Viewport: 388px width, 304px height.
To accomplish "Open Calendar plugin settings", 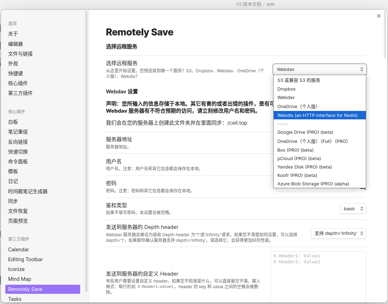I will tap(18, 249).
